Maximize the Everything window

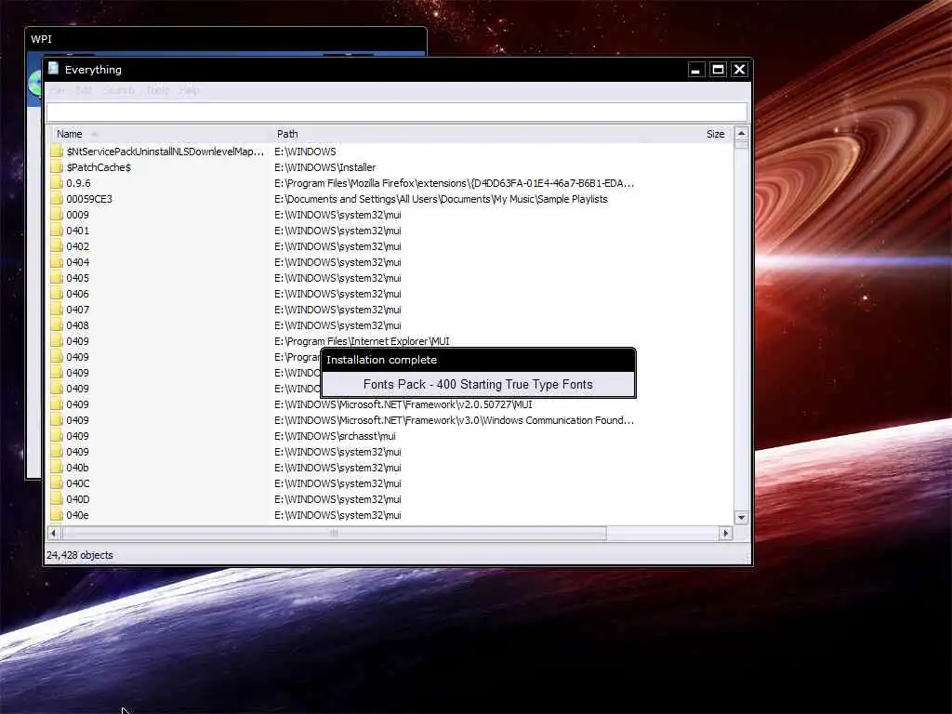[718, 70]
